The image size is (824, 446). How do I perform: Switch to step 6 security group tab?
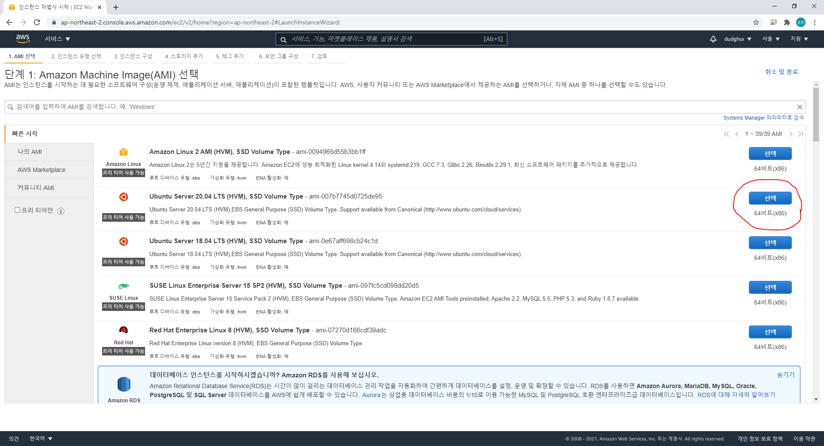[x=279, y=56]
